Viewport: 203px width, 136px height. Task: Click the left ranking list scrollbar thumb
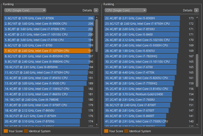97,36
